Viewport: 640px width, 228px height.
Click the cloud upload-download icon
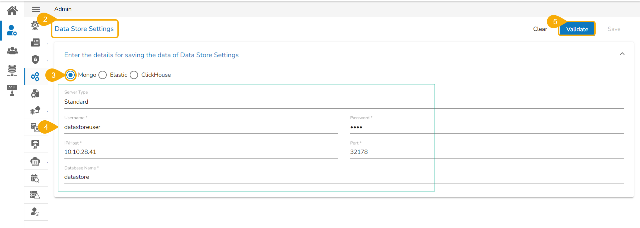point(35,161)
